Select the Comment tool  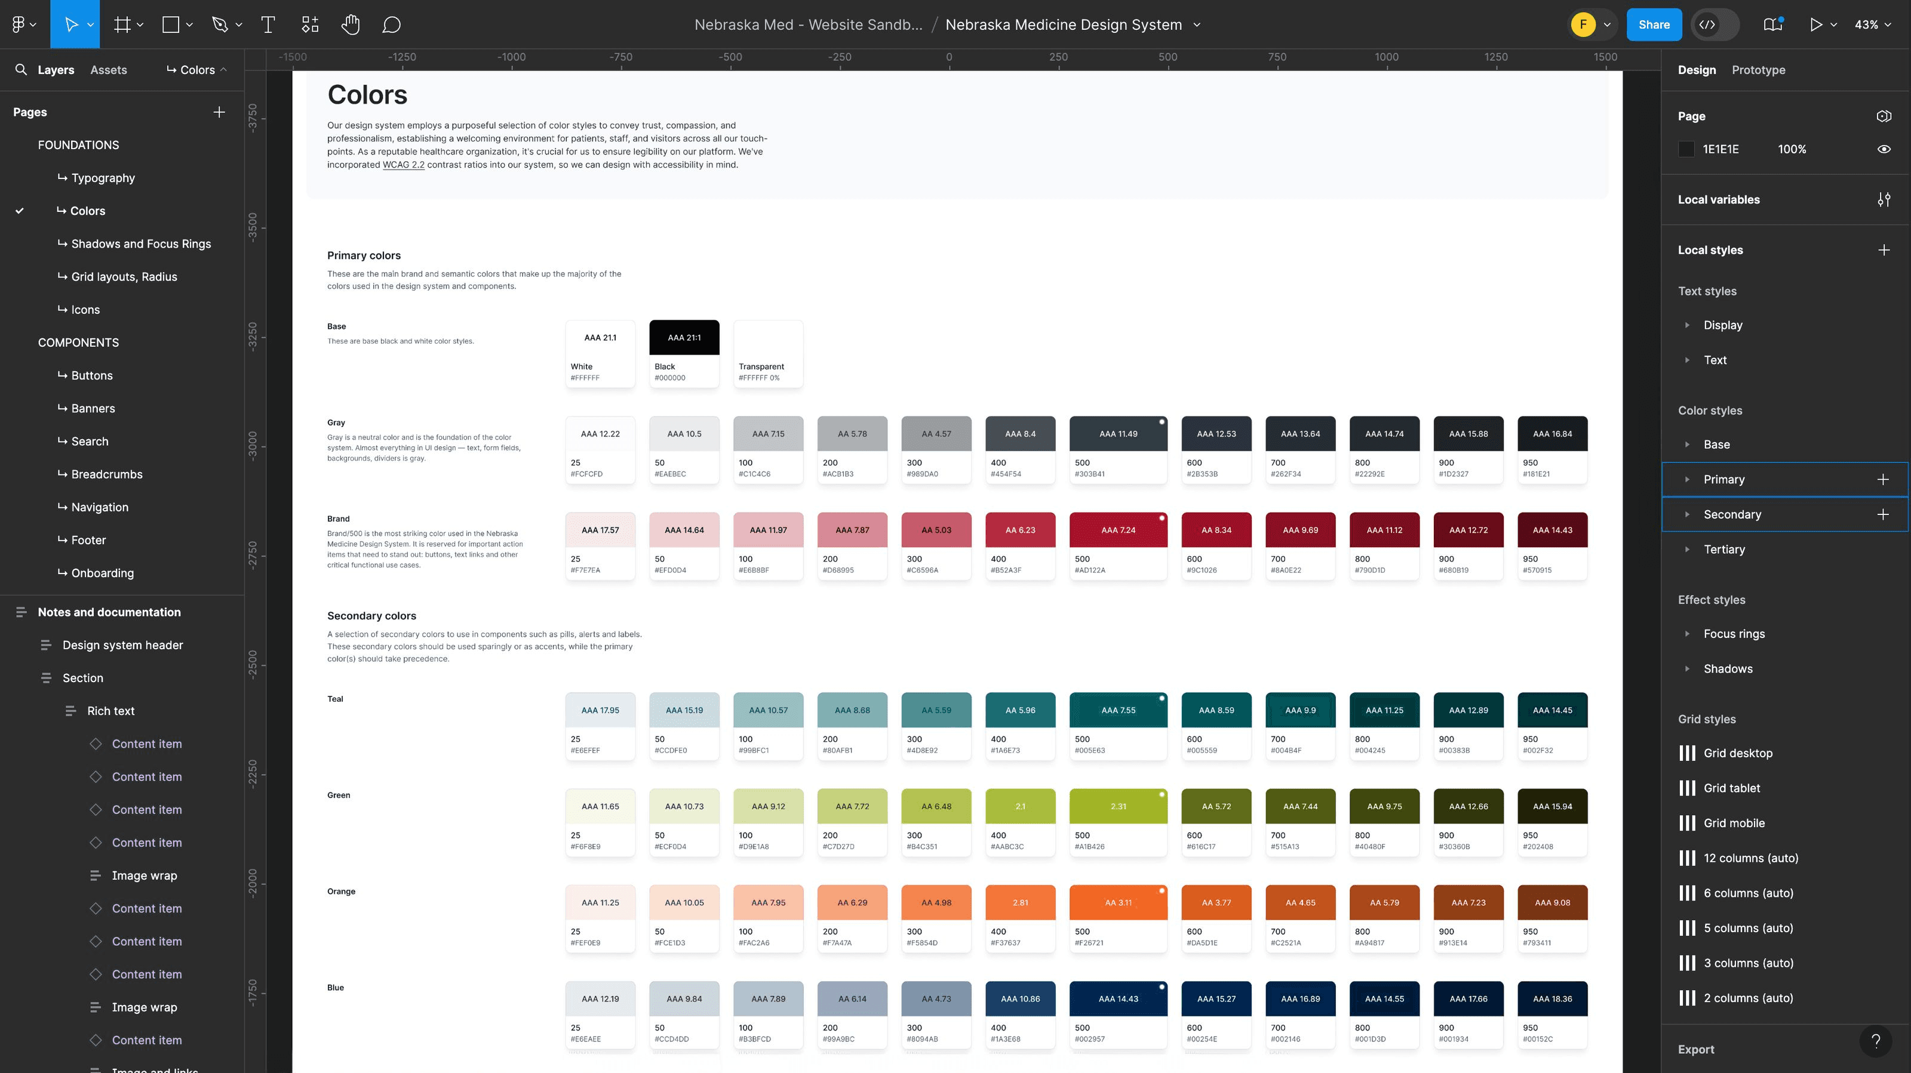(x=392, y=24)
